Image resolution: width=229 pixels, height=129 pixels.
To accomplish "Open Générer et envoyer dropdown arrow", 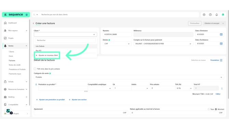I will 223,23.
